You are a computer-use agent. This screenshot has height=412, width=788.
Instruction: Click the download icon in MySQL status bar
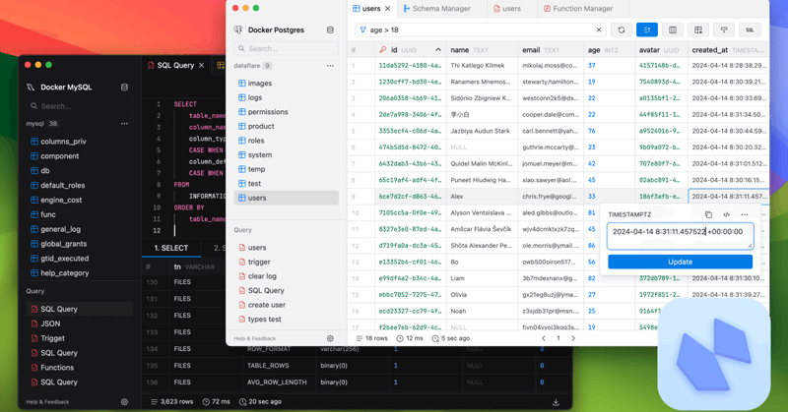[x=556, y=402]
